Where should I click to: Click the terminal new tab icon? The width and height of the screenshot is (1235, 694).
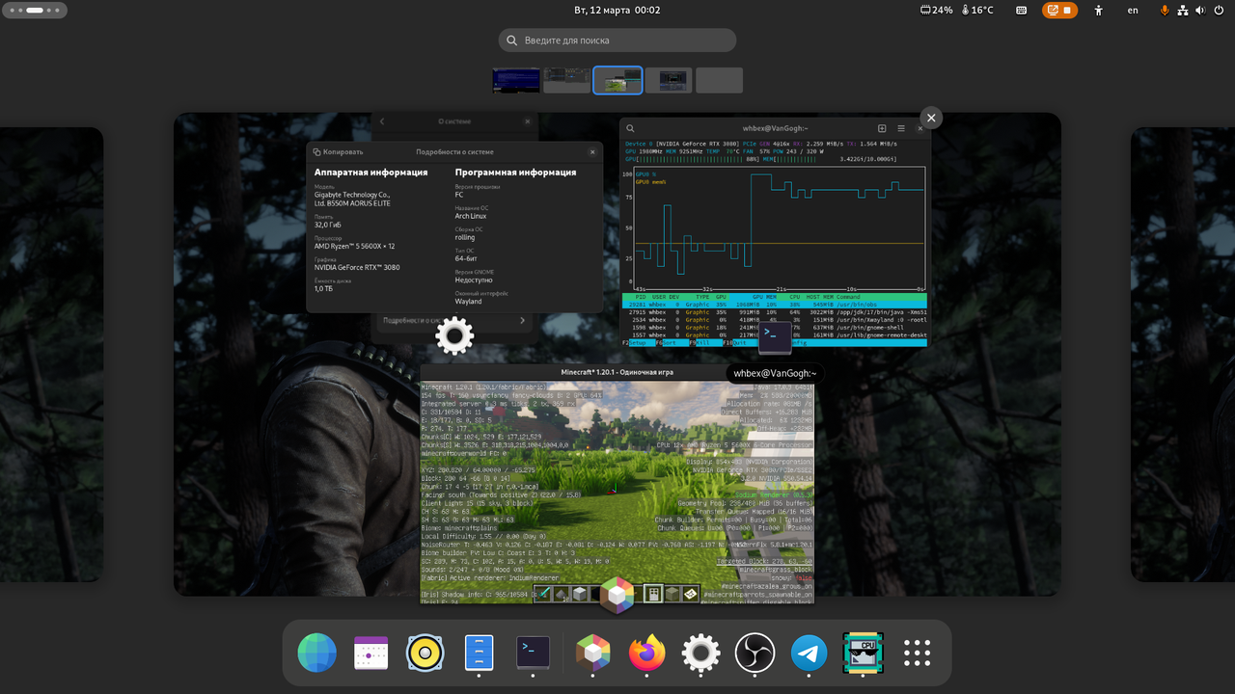[882, 128]
